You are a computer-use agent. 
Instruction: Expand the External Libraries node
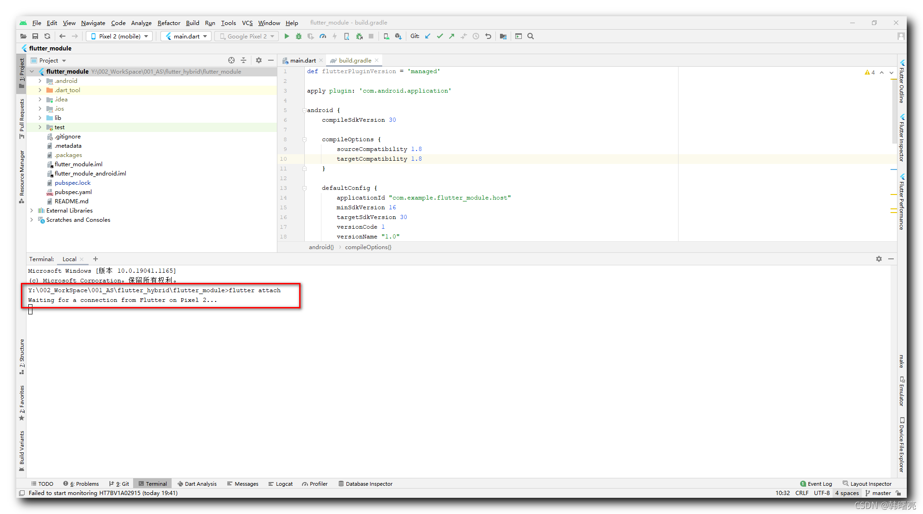32,210
